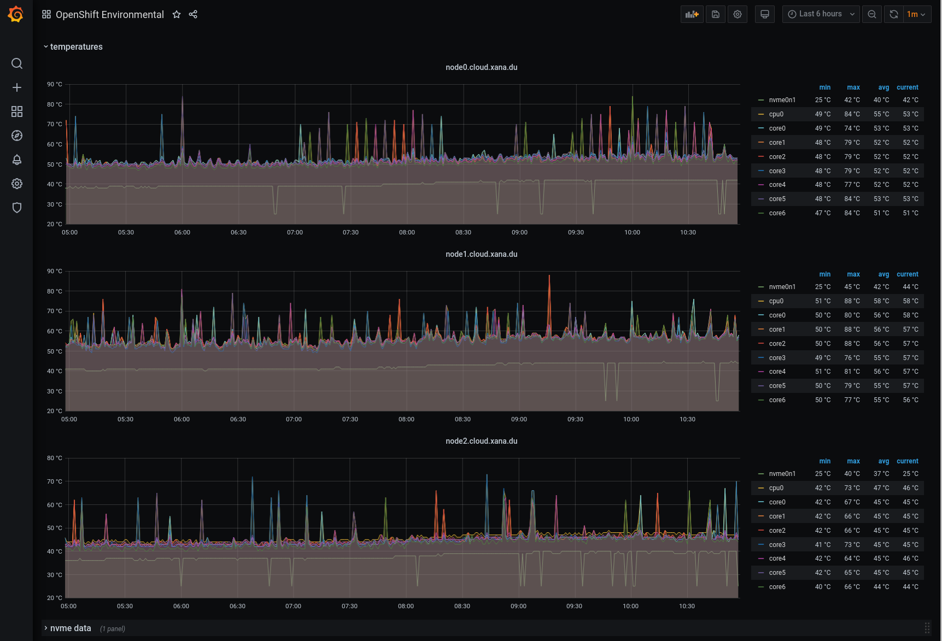Open node1.cloud.xana.du panel title menu
Viewport: 942px width, 641px height.
coord(481,254)
